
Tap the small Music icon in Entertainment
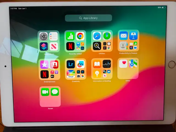tap(52, 72)
